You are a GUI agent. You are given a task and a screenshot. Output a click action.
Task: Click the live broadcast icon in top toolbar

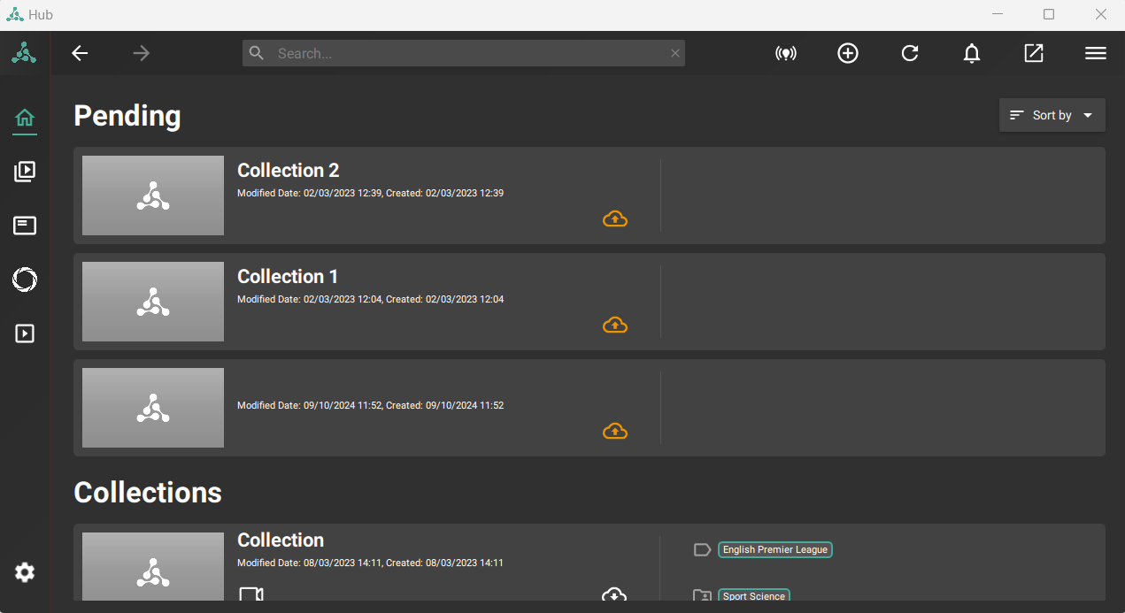(x=785, y=54)
